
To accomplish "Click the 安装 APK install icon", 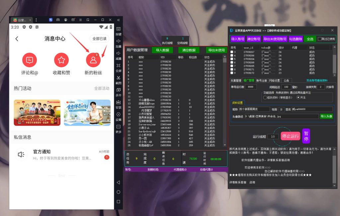I will click(119, 102).
